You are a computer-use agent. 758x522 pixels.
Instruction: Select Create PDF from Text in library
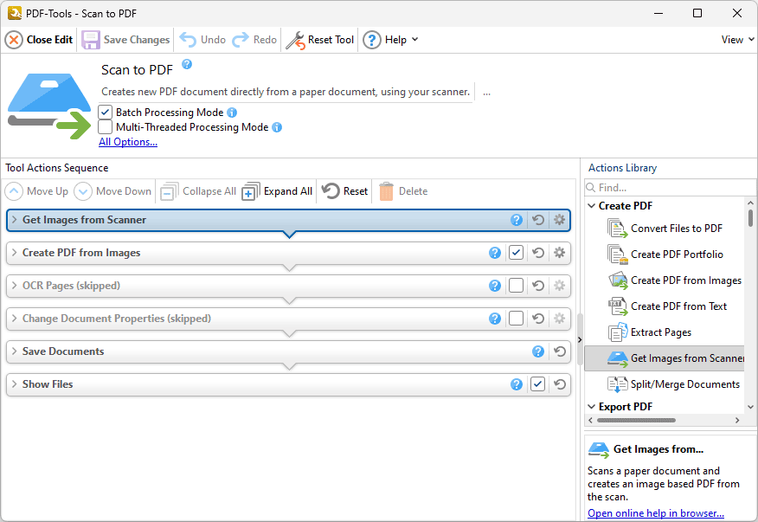coord(668,306)
